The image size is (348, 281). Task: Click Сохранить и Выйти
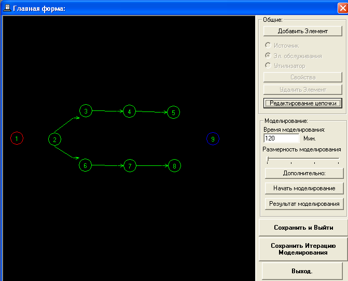coord(303,228)
